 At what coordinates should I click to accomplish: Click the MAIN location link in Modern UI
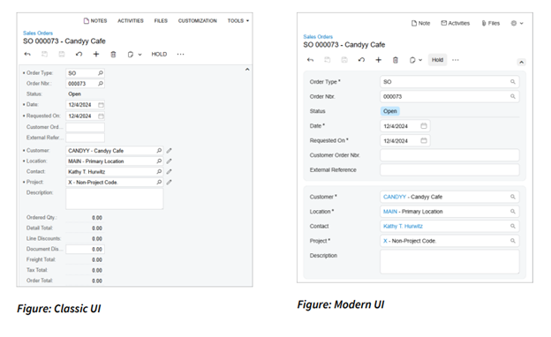(x=390, y=212)
